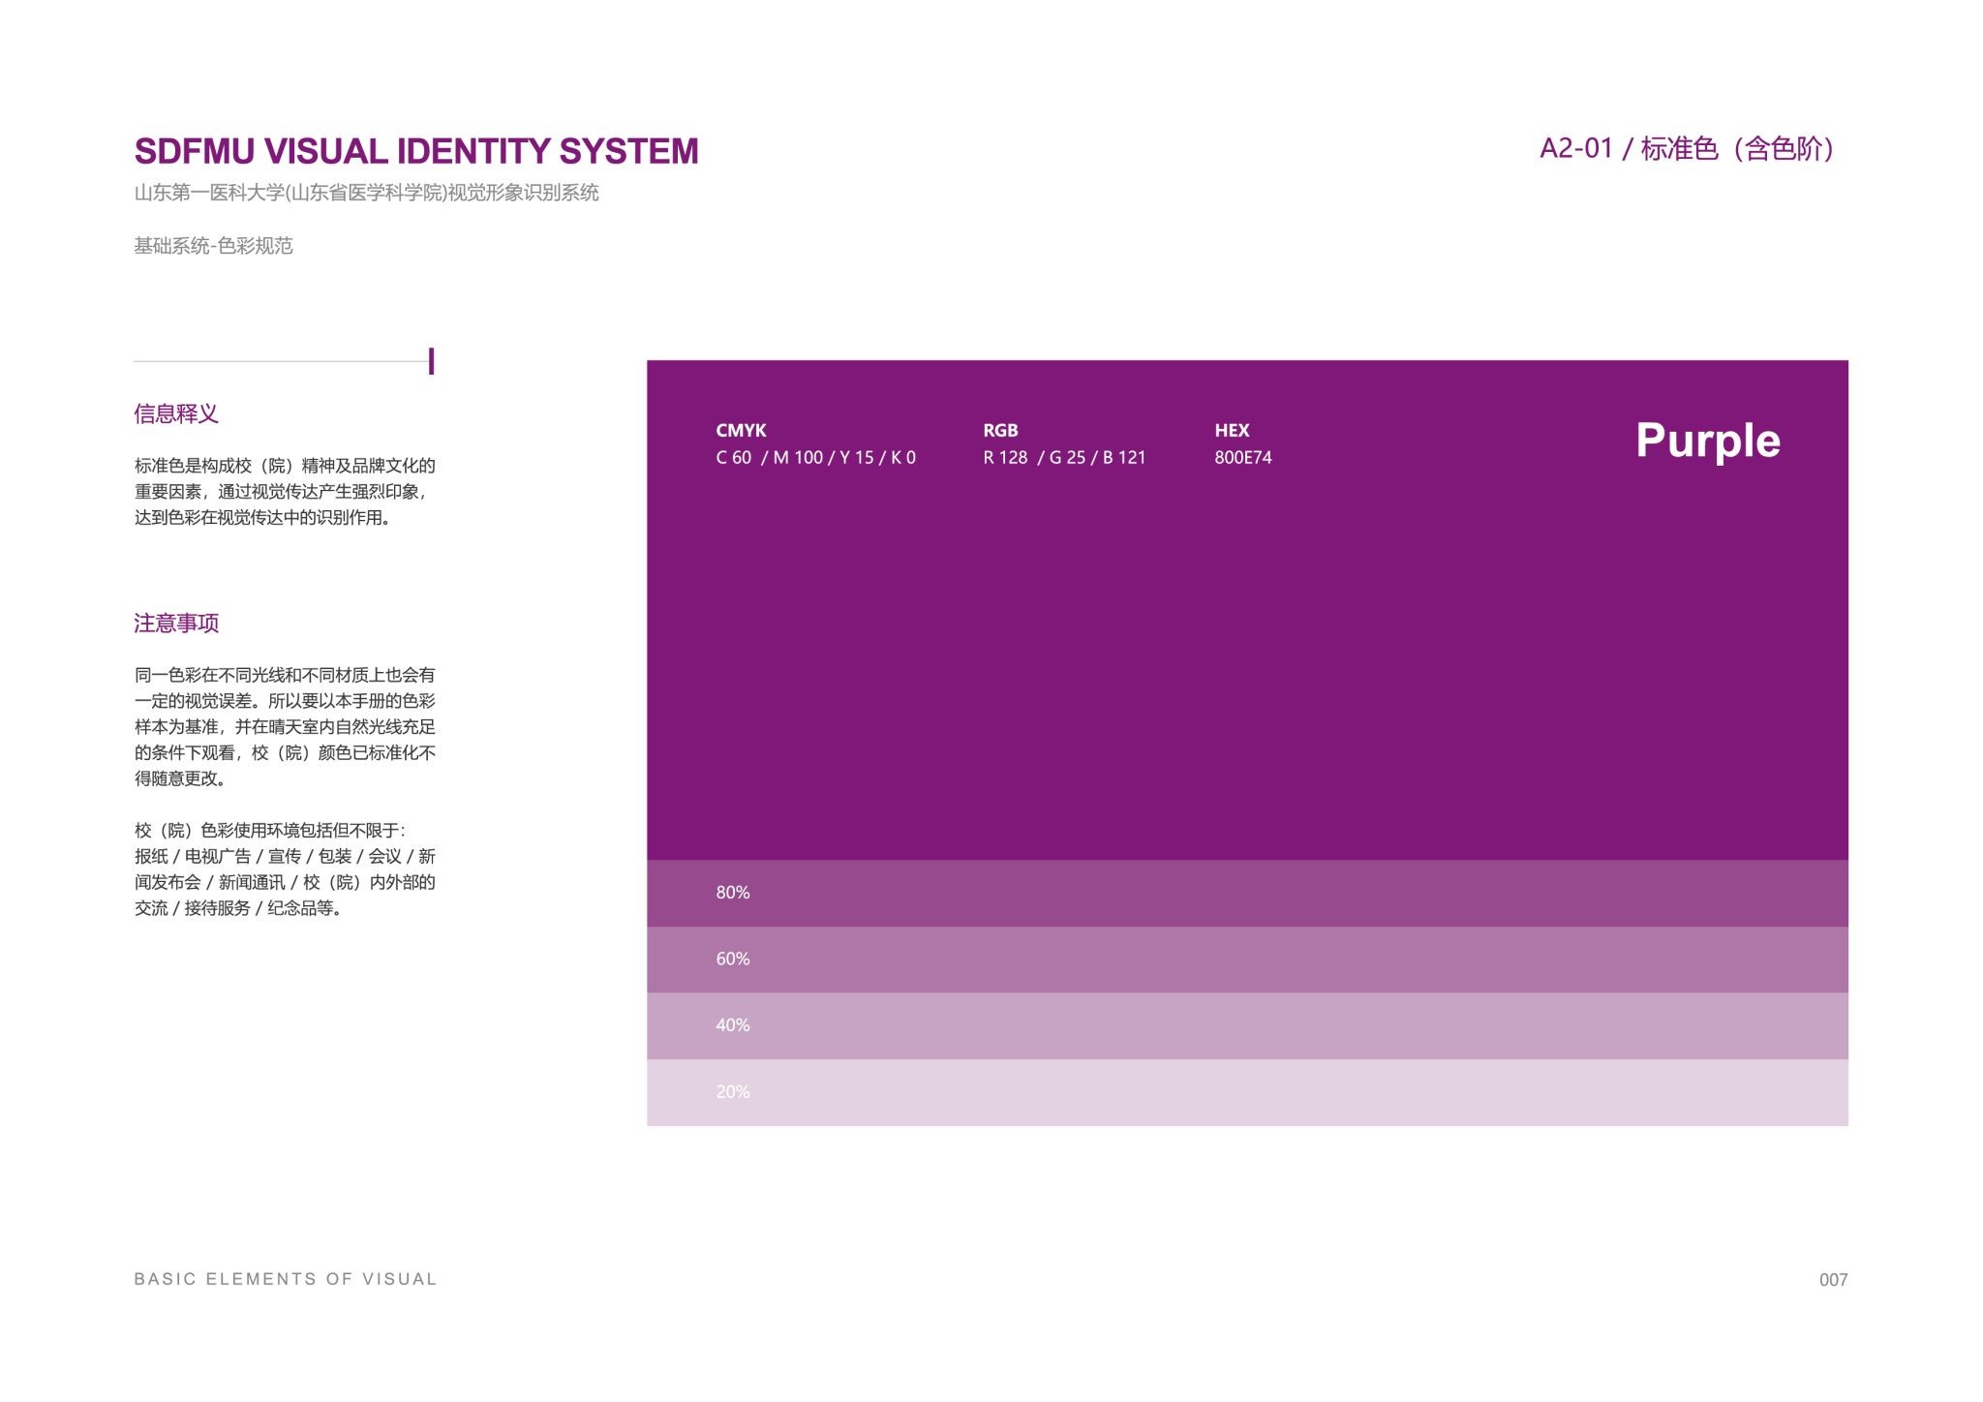The image size is (1983, 1402).
Task: Click the 80% percentage label
Action: [x=732, y=893]
